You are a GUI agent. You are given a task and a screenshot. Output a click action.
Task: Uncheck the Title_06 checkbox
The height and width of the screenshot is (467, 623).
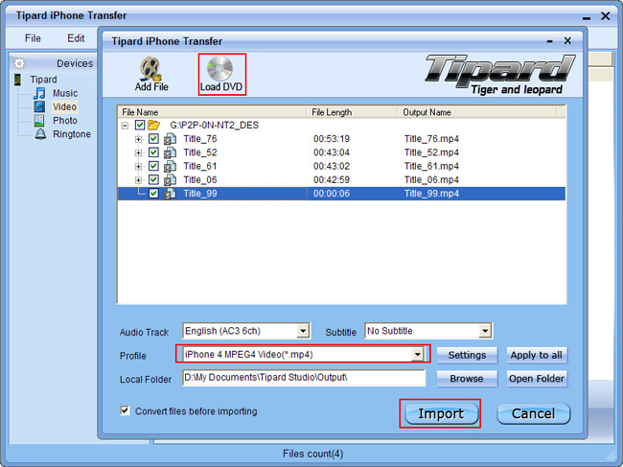[153, 179]
